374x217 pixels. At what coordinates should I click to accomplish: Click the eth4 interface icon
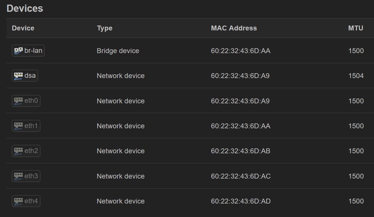coord(18,201)
